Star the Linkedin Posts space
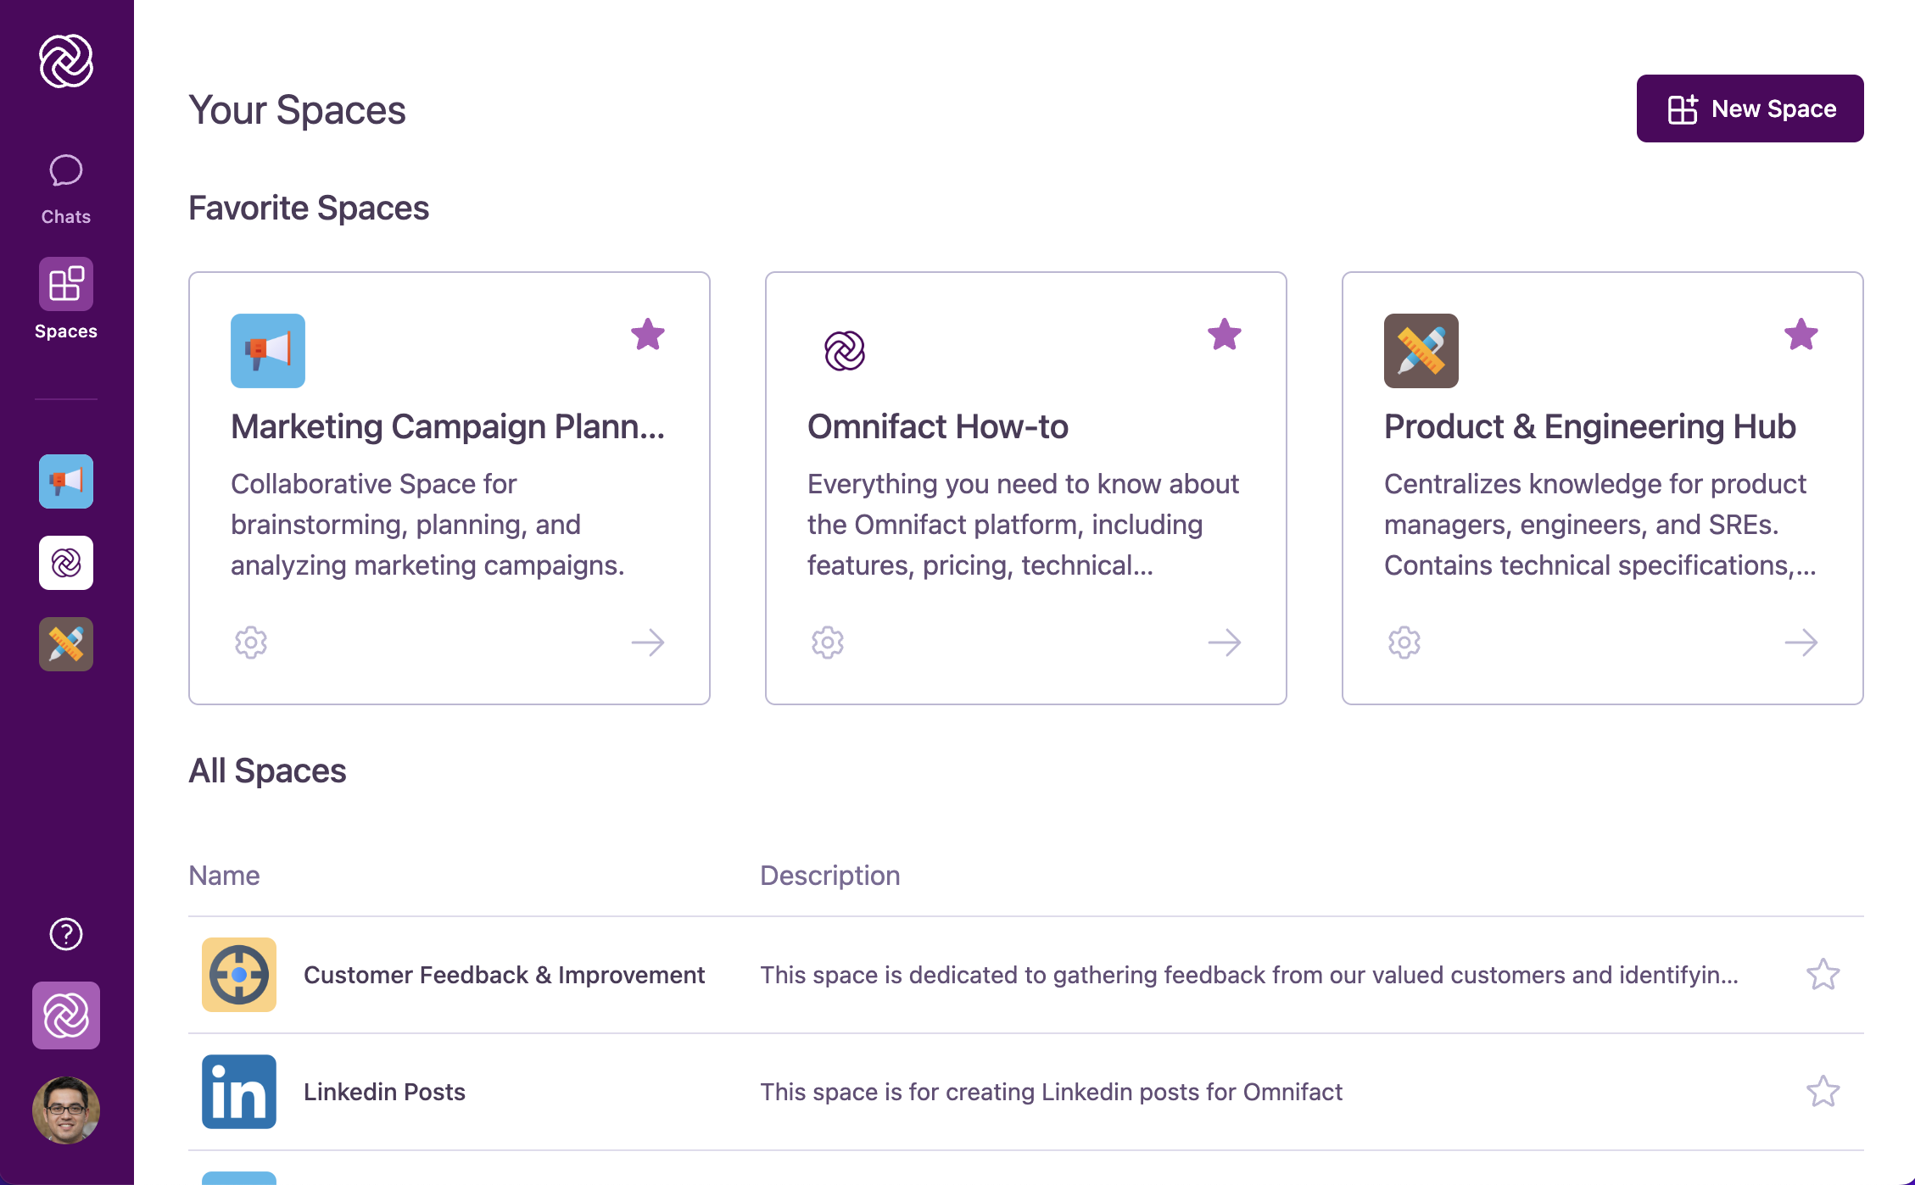This screenshot has width=1915, height=1185. click(x=1823, y=1092)
